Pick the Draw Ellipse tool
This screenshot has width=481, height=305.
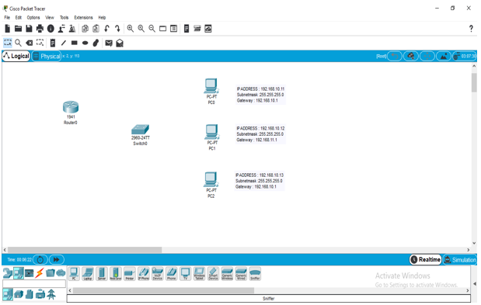coord(85,43)
